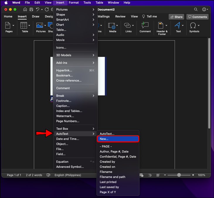Image resolution: width=214 pixels, height=198 pixels.
Task: Click the zoom slider handle
Action: point(179,175)
